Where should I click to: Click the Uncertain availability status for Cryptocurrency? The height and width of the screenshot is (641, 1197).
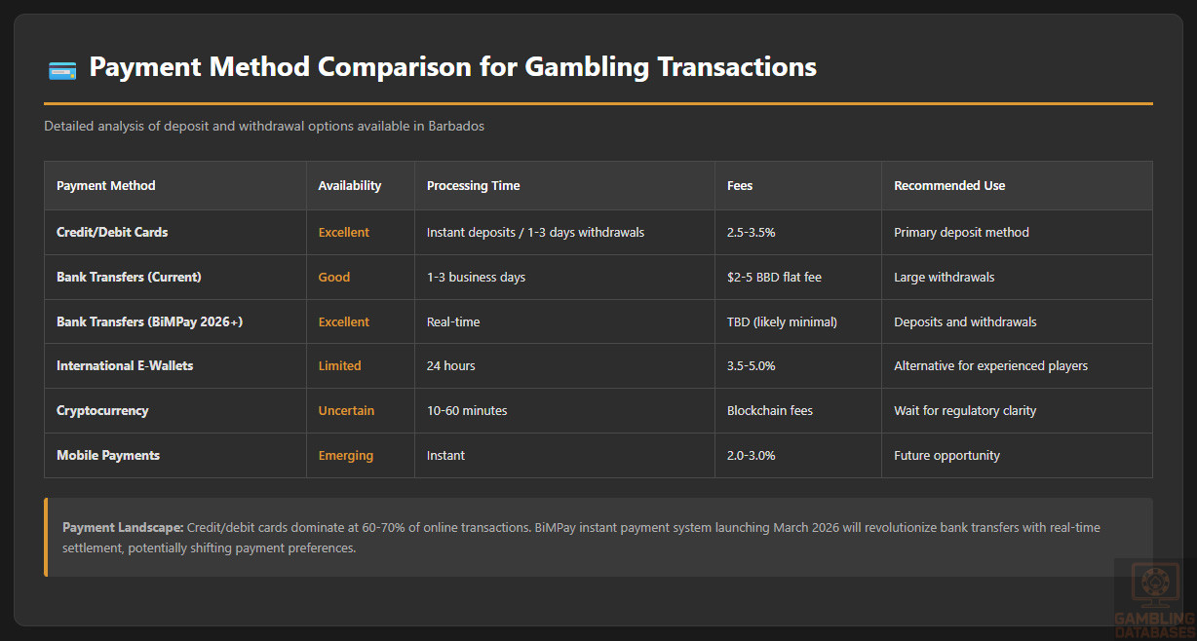(346, 411)
